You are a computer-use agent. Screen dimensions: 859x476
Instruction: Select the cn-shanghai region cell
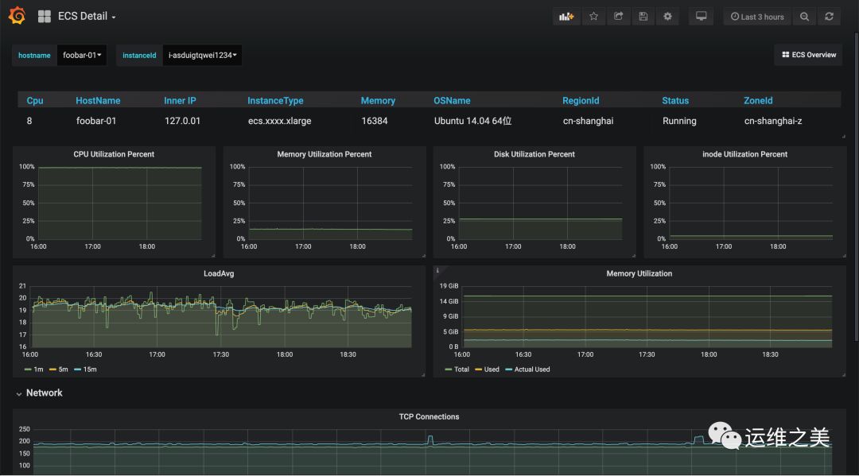(588, 121)
